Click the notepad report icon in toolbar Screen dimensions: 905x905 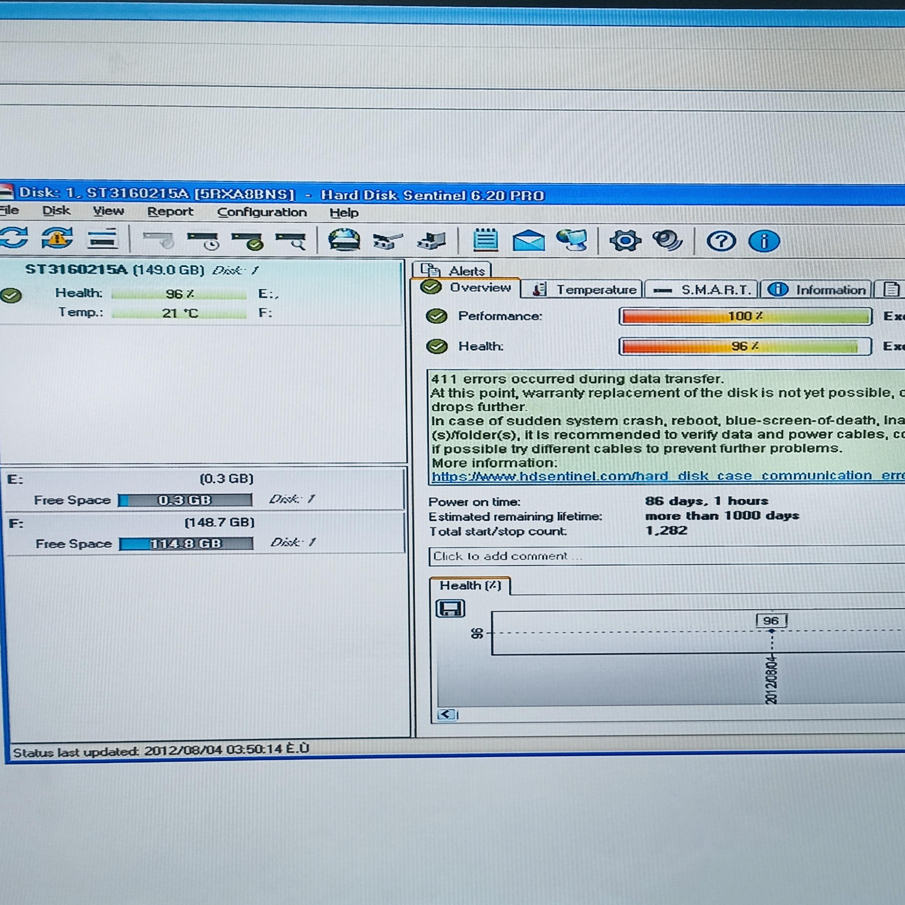tap(485, 240)
